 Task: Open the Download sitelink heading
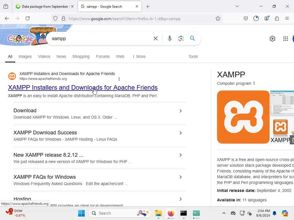[x=25, y=111]
